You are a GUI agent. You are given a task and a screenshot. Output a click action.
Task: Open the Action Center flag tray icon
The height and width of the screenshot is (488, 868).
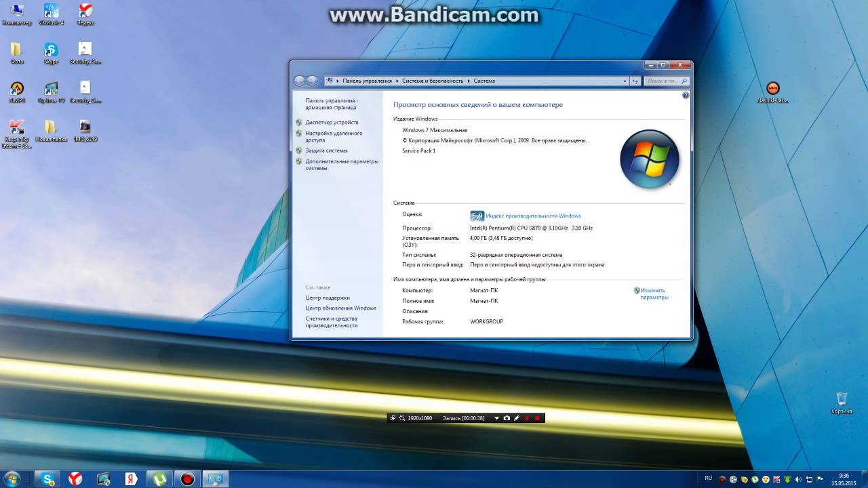point(820,479)
